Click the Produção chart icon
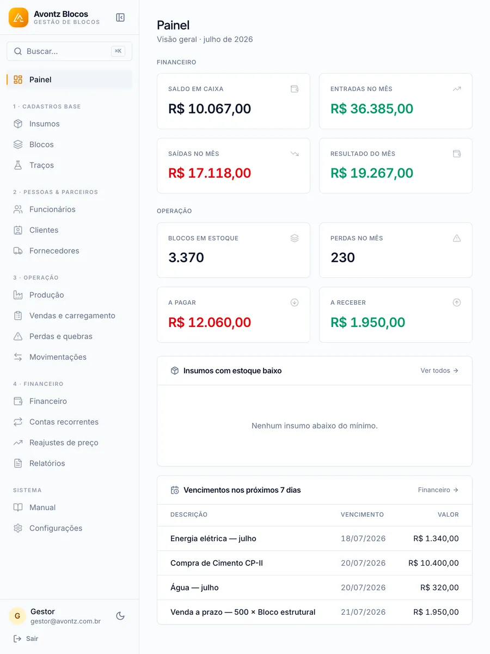Screen dimensions: 490x654 click(18, 295)
